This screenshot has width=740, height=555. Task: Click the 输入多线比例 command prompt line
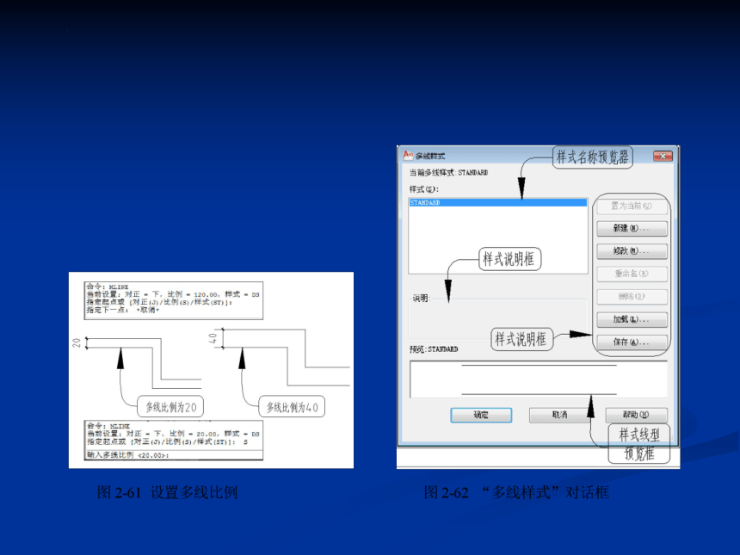[174, 455]
